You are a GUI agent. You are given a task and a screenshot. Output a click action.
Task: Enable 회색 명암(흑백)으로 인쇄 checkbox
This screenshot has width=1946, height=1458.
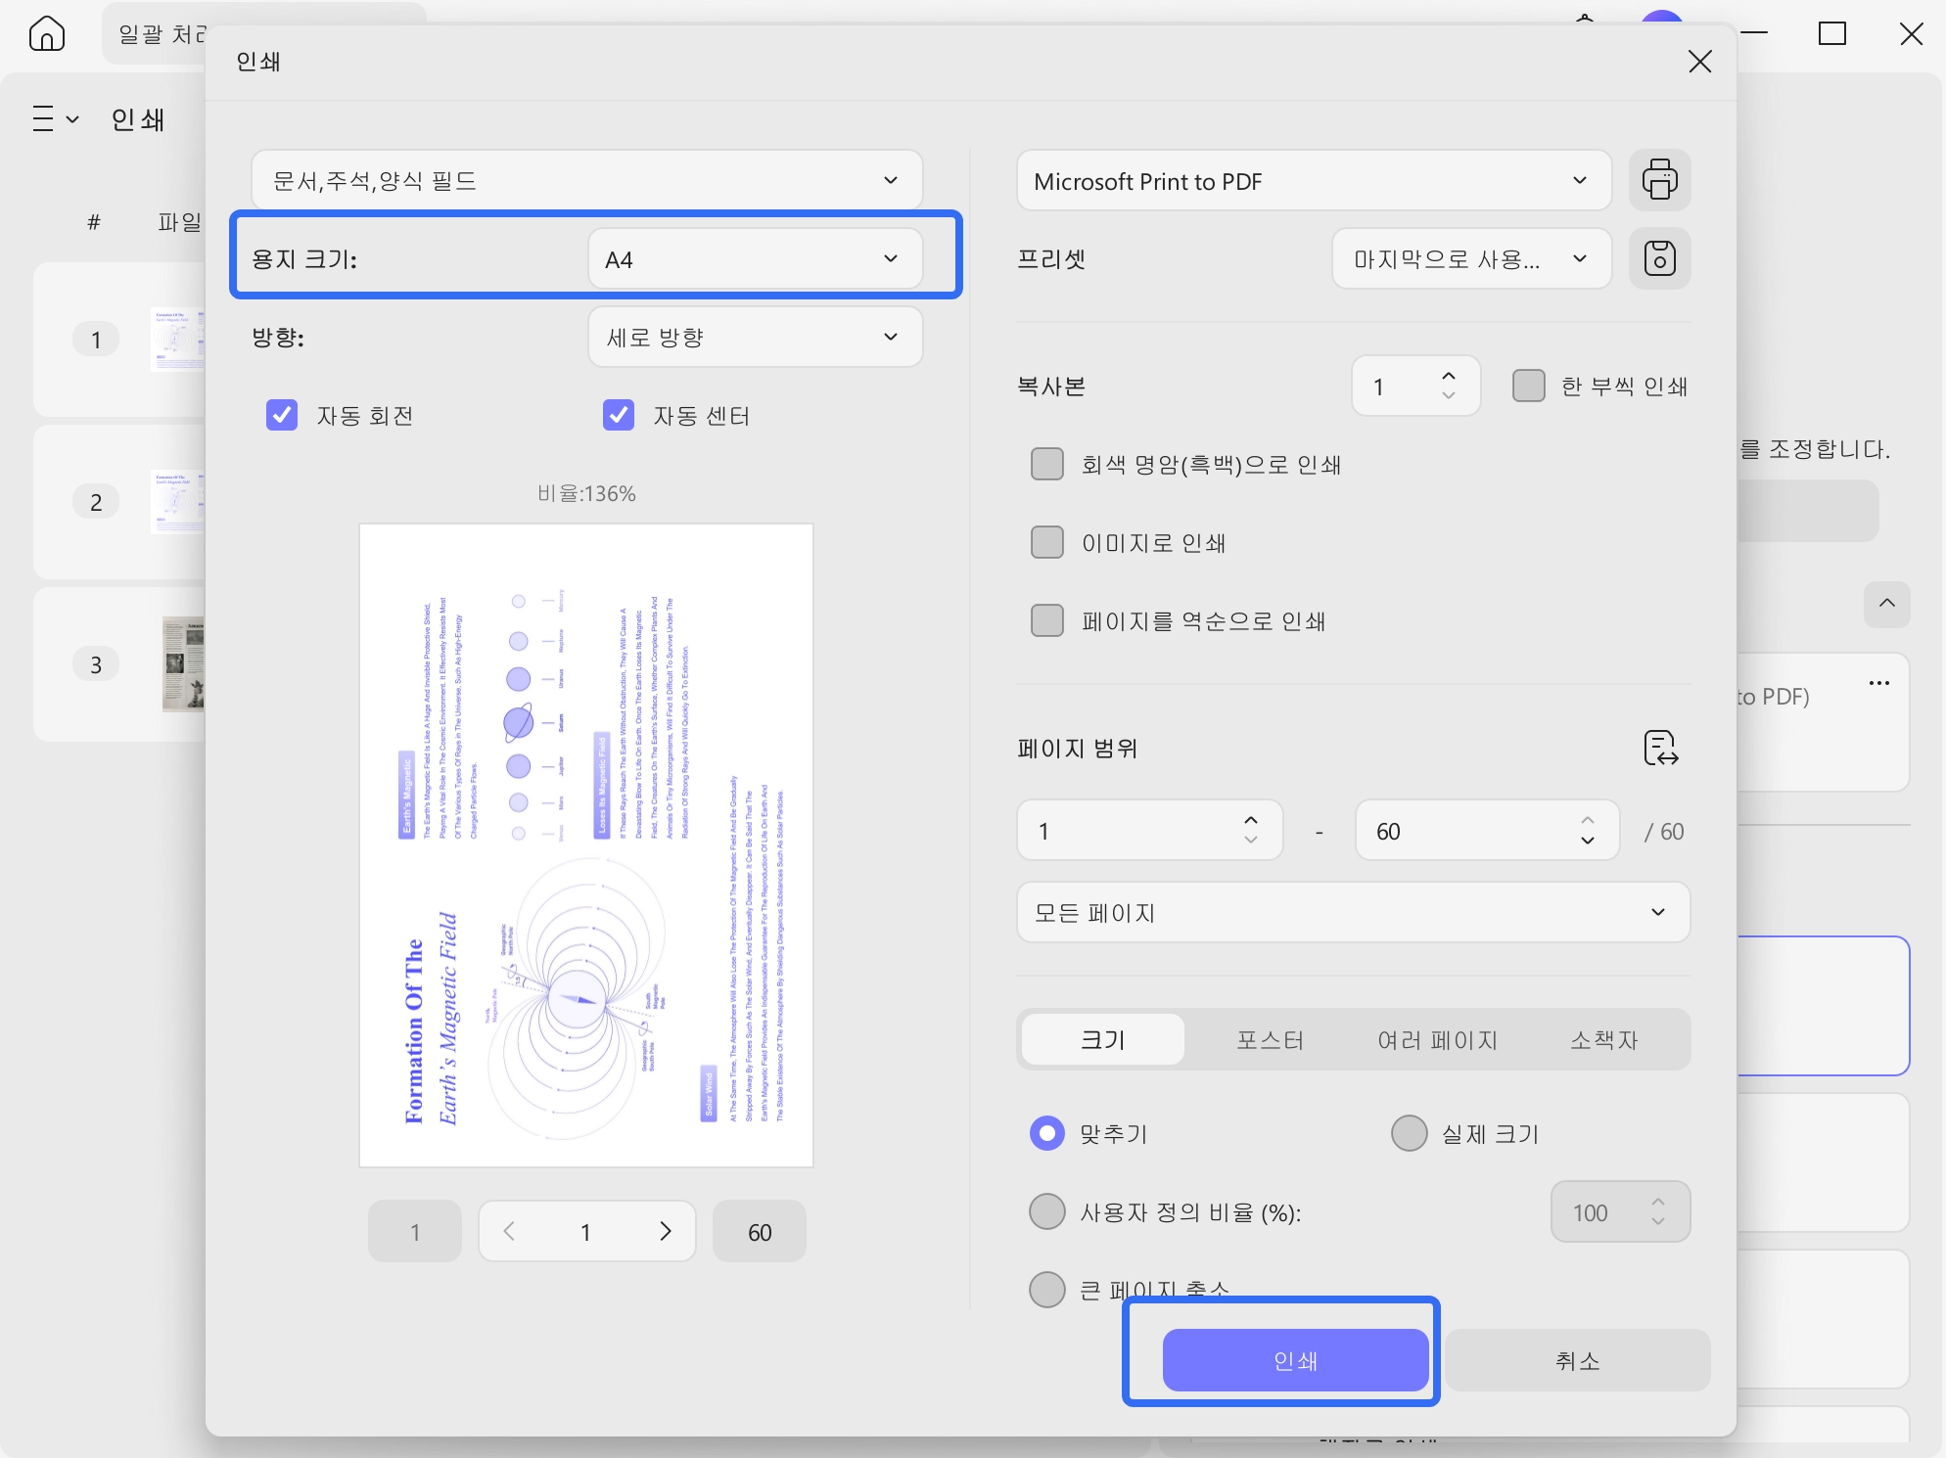click(x=1047, y=464)
